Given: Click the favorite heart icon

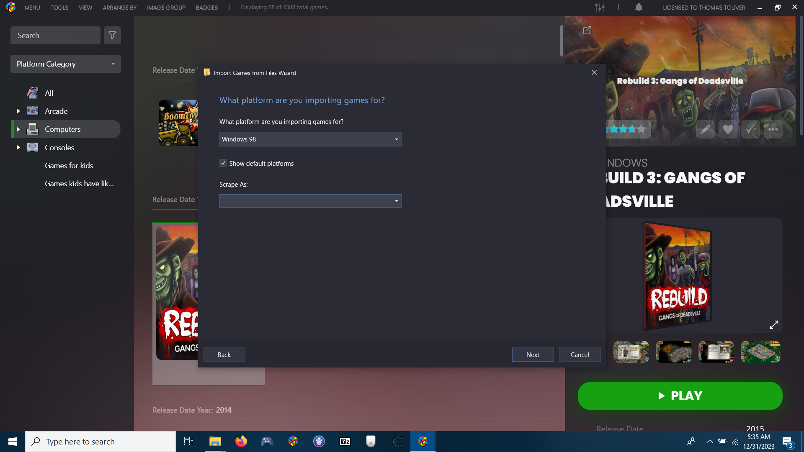Looking at the screenshot, I should tap(728, 129).
